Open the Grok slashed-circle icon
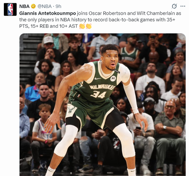This screenshot has height=176, width=189. [174, 6]
